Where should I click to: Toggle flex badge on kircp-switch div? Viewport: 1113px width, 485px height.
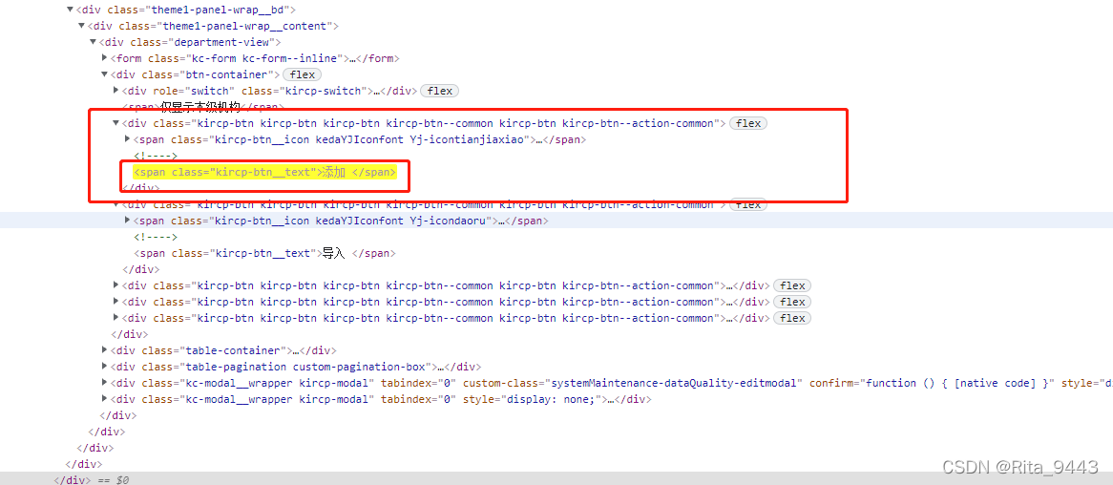click(x=439, y=91)
